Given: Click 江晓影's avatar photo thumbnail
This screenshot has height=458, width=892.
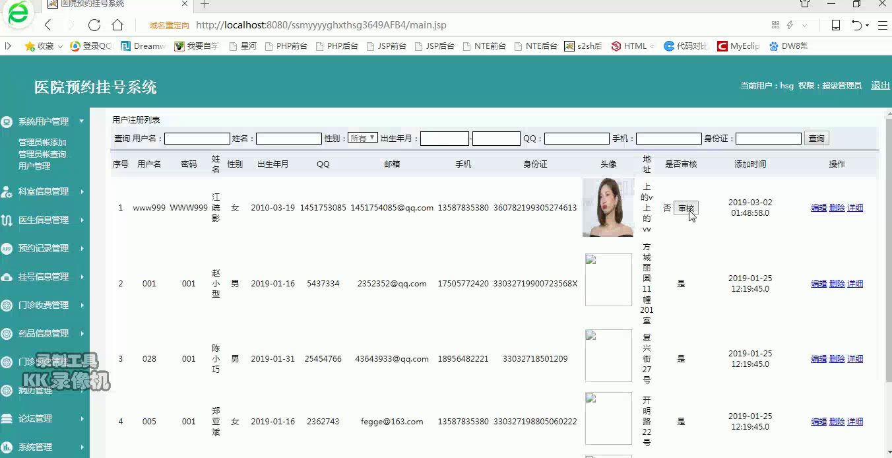Looking at the screenshot, I should tap(608, 207).
